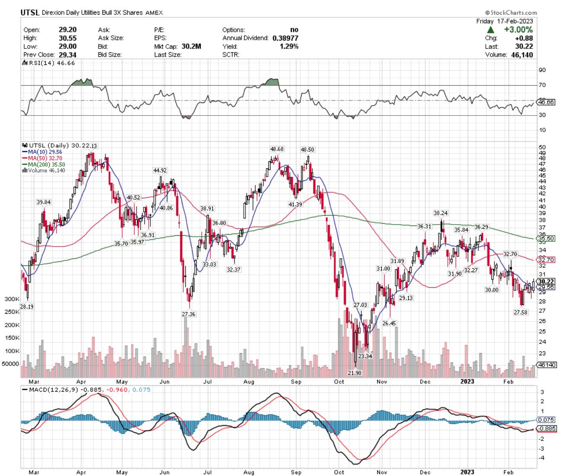Click the 36.29 January price label
Image resolution: width=561 pixels, height=476 pixels.
[x=481, y=227]
